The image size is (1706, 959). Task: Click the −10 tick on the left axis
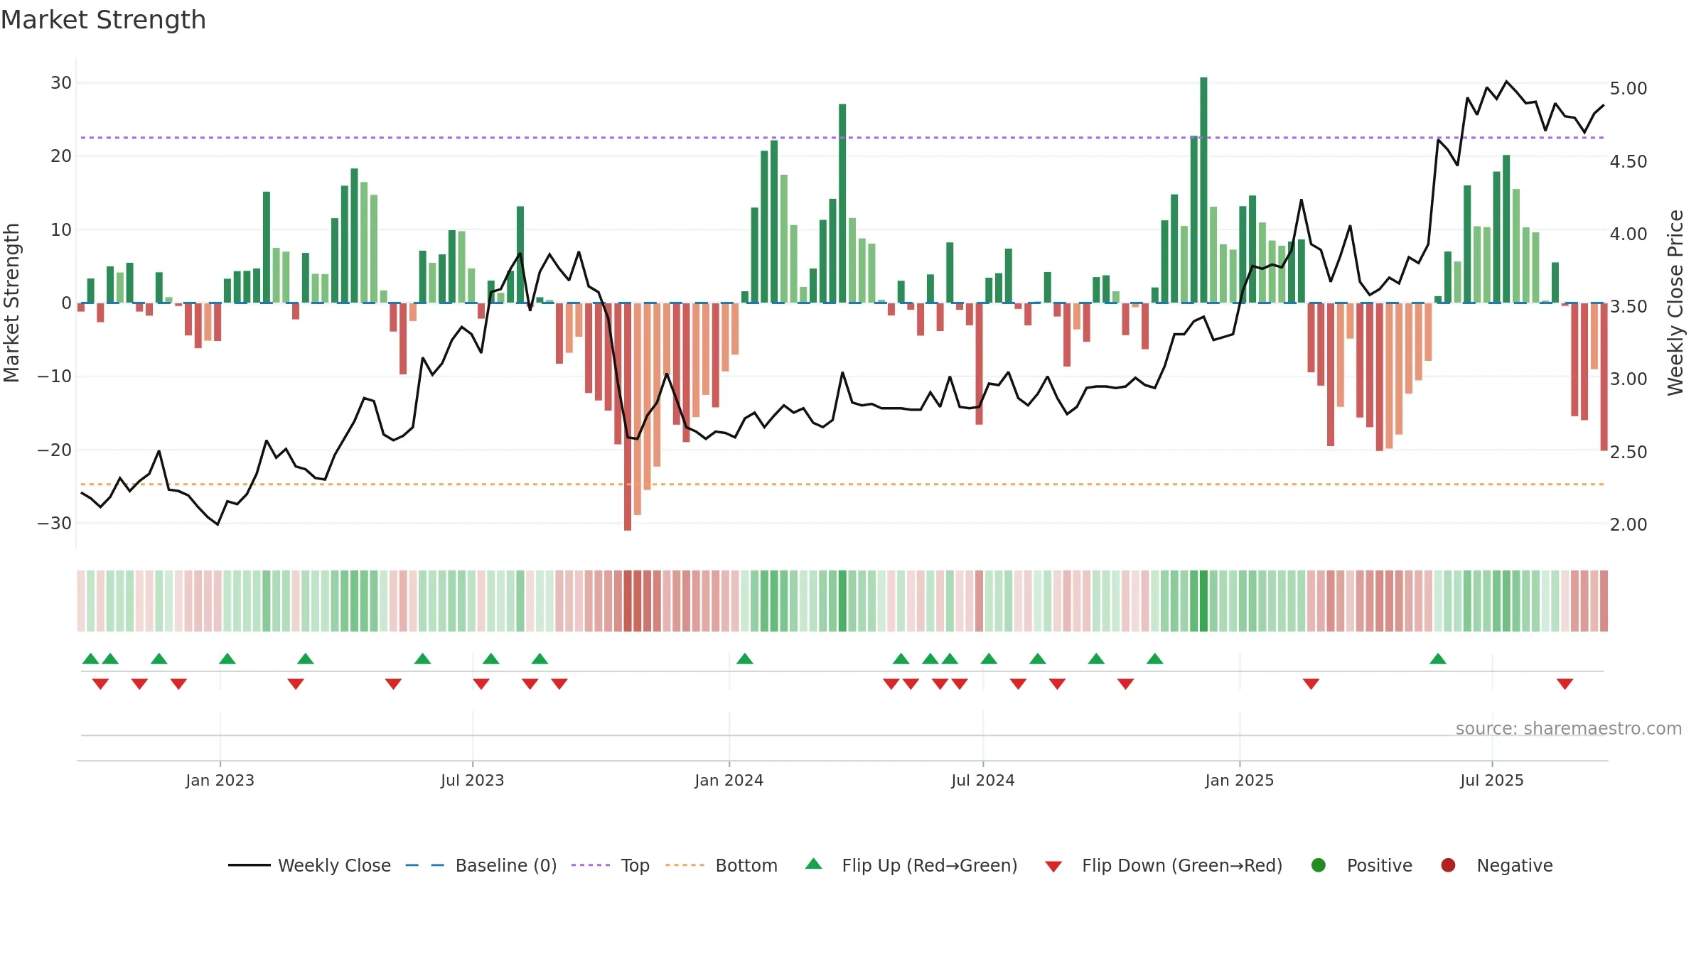[x=55, y=376]
